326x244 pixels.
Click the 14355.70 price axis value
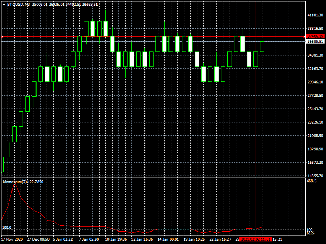coord(316,176)
